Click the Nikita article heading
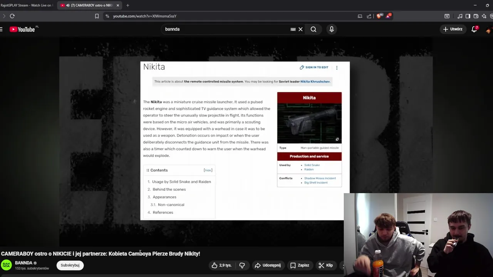The height and width of the screenshot is (277, 493). (154, 67)
